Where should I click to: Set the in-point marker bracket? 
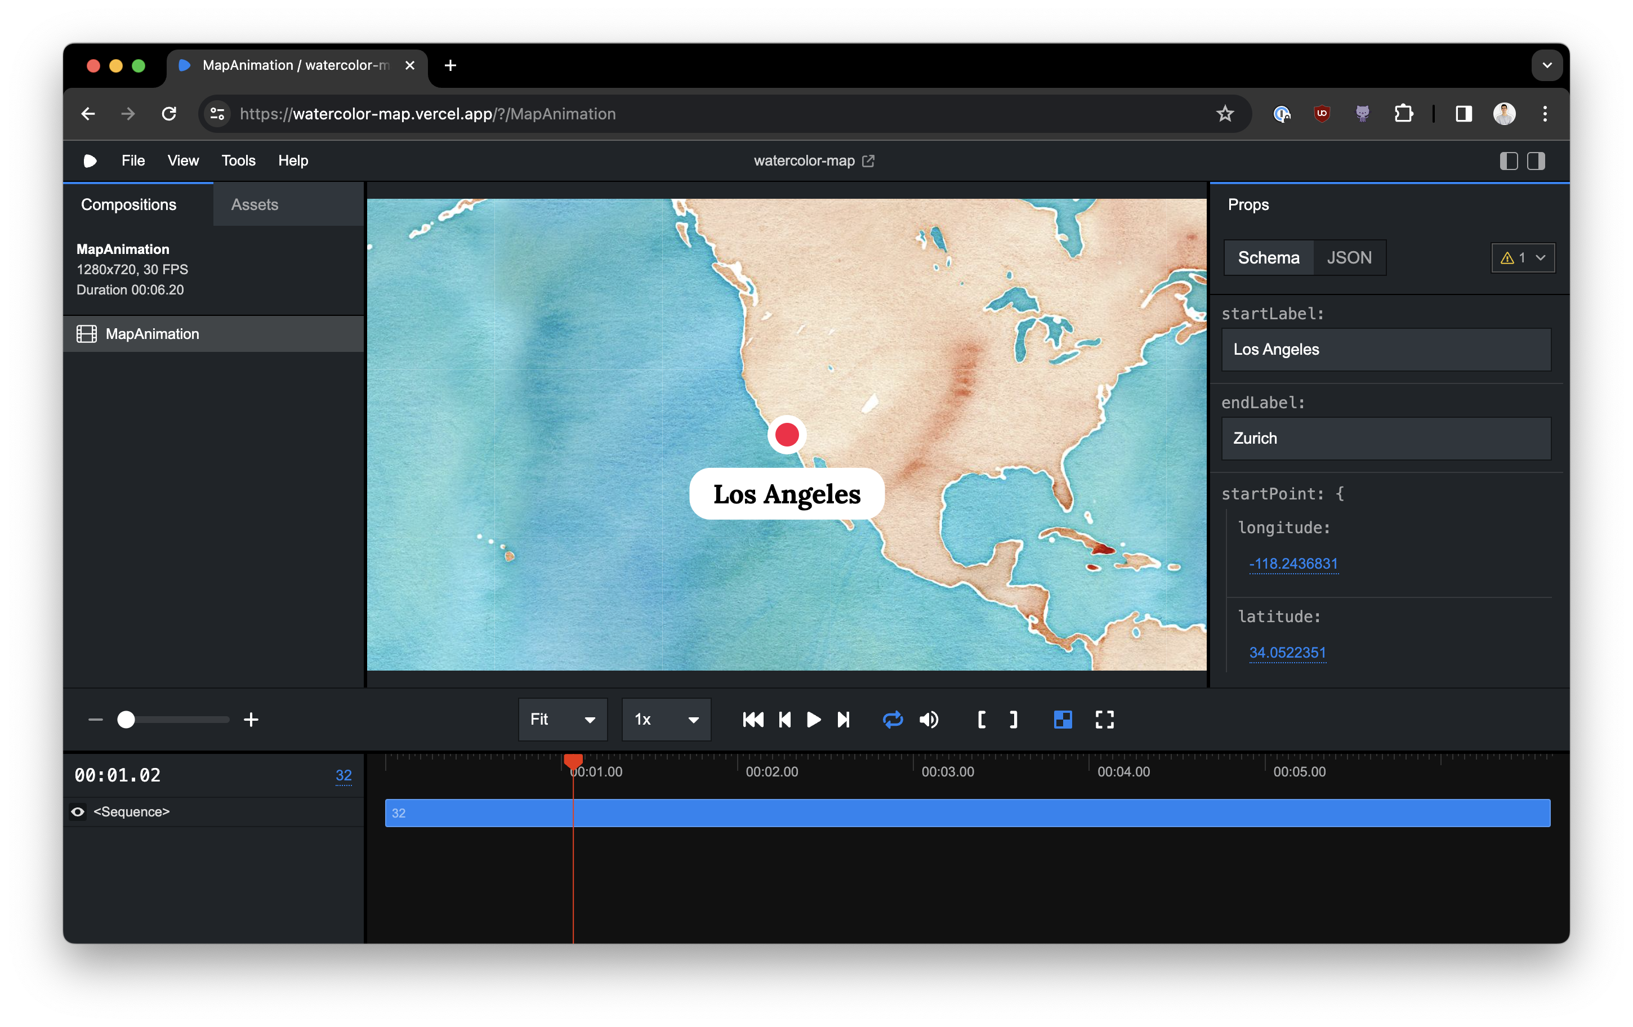[981, 719]
